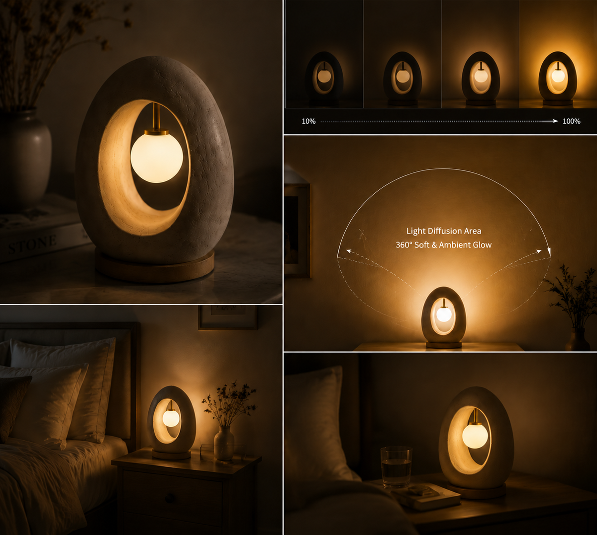This screenshot has height=535, width=597.
Task: Open the large close-up lamp photo with the book
Action: 141,152
